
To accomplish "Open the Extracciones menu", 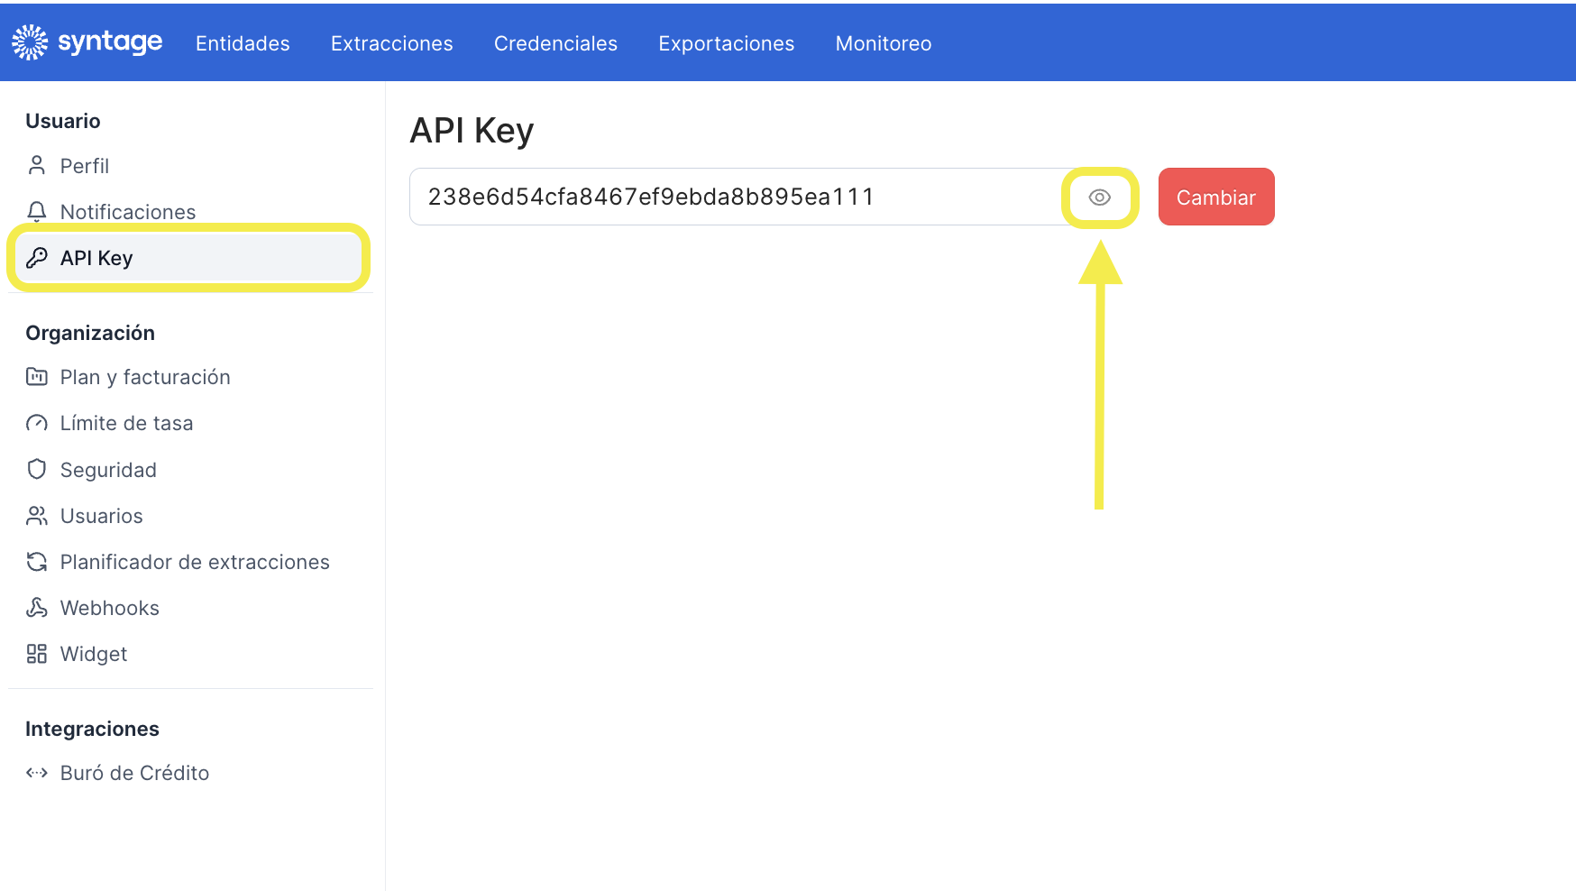I will (391, 43).
